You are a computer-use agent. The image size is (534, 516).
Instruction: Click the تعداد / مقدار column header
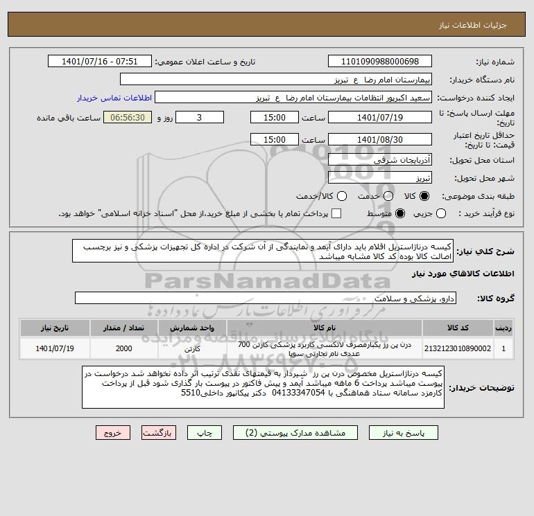pyautogui.click(x=123, y=328)
